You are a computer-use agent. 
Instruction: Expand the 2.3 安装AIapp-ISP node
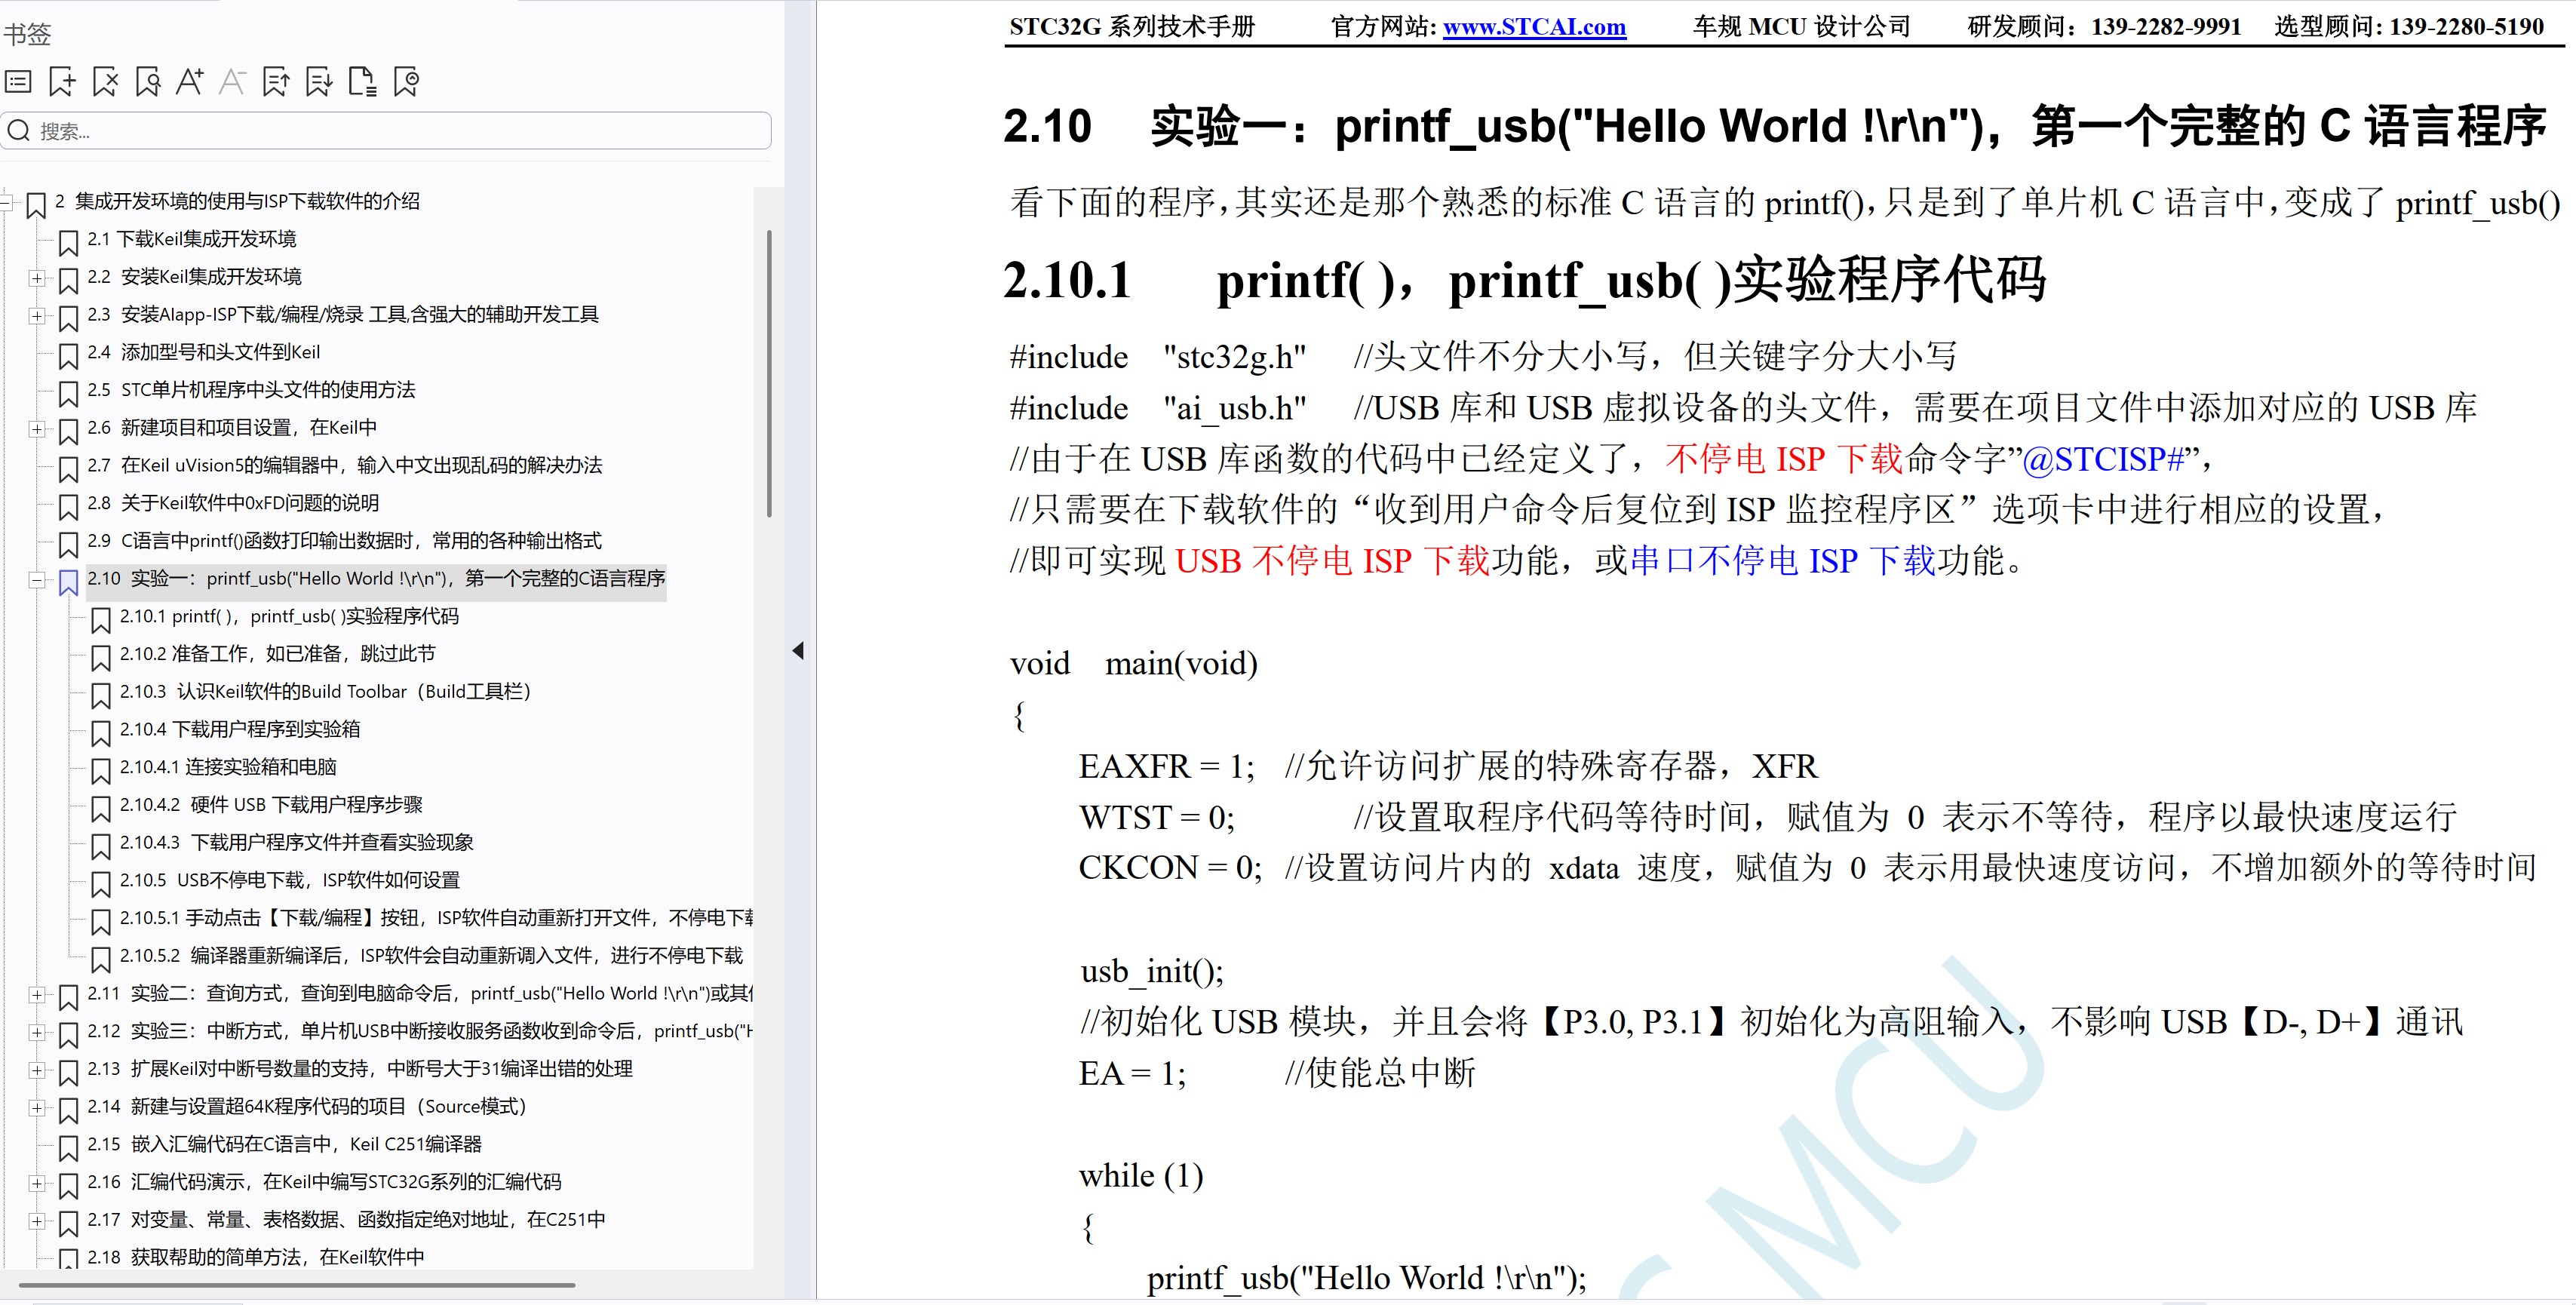click(x=37, y=316)
